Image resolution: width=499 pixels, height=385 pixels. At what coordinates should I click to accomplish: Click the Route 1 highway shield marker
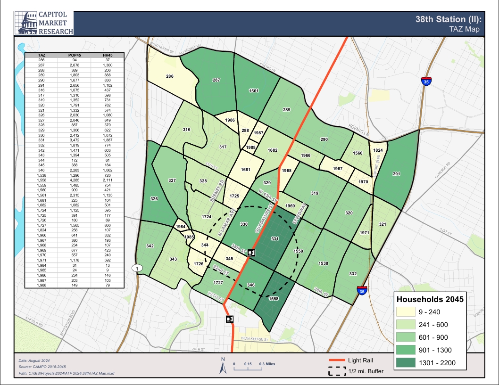[136, 268]
